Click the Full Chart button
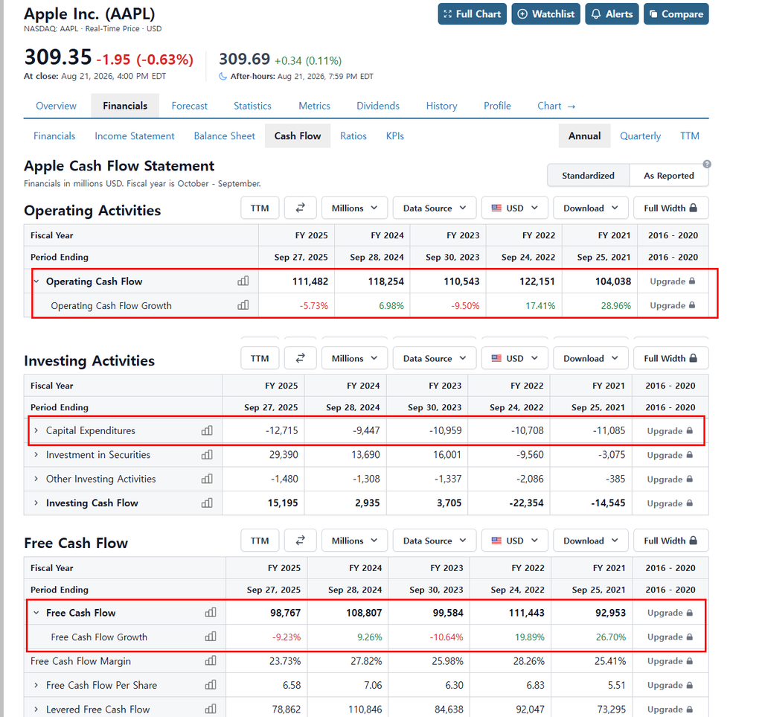 [x=473, y=14]
